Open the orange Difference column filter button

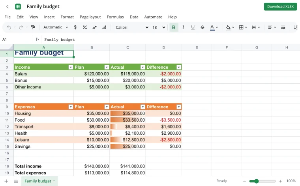[179, 107]
